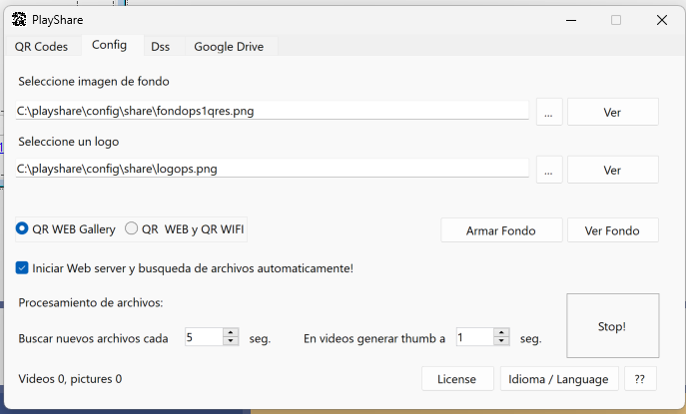Click the Videos 0, pictures 0 status text
The height and width of the screenshot is (414, 686).
[70, 379]
